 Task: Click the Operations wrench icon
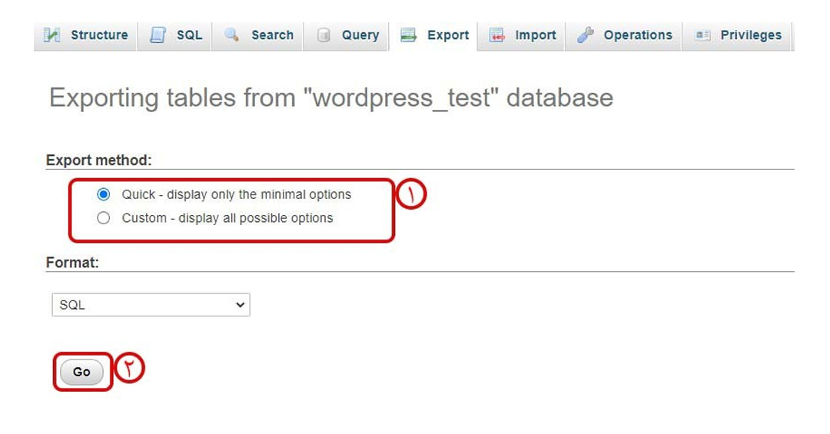[x=586, y=35]
